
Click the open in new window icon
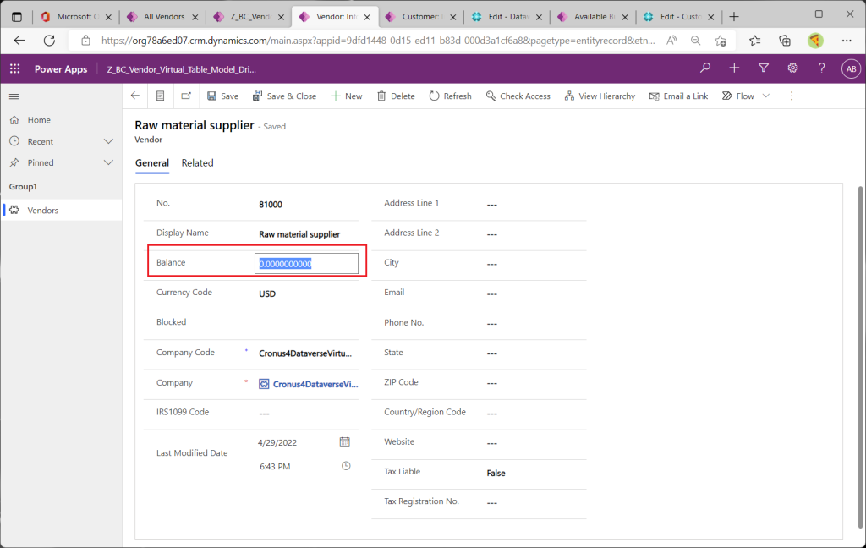click(x=186, y=96)
